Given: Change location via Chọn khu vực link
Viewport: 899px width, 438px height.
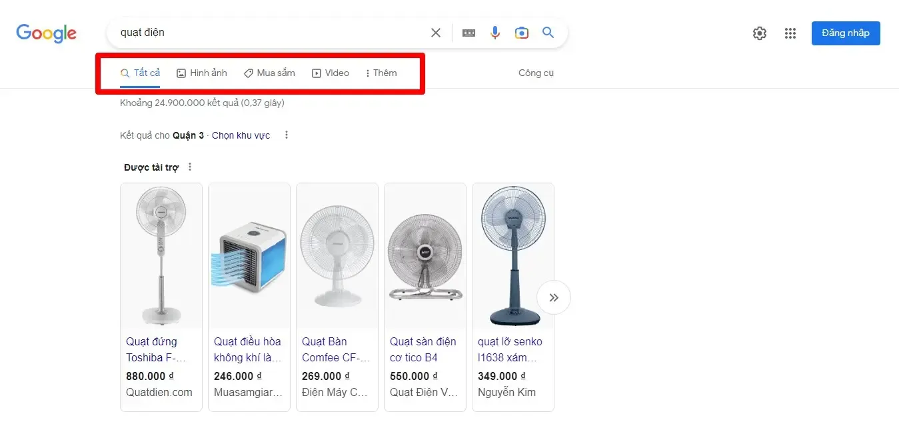Looking at the screenshot, I should tap(241, 135).
